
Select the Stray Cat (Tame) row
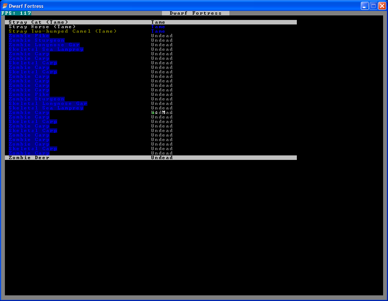click(x=38, y=22)
